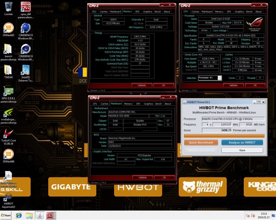Click the HWBOT Prime window title icon
Image resolution: width=276 pixels, height=220 pixels.
click(185, 102)
